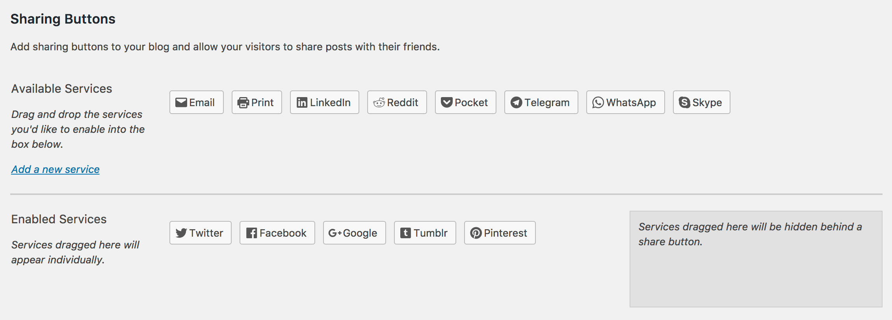
Task: Select the Google Plus sharing icon
Action: [335, 233]
